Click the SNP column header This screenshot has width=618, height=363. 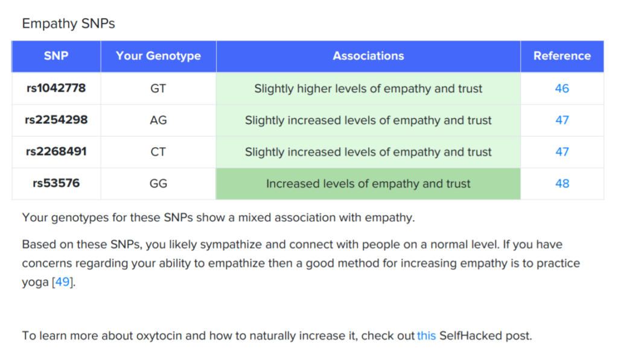click(x=56, y=56)
